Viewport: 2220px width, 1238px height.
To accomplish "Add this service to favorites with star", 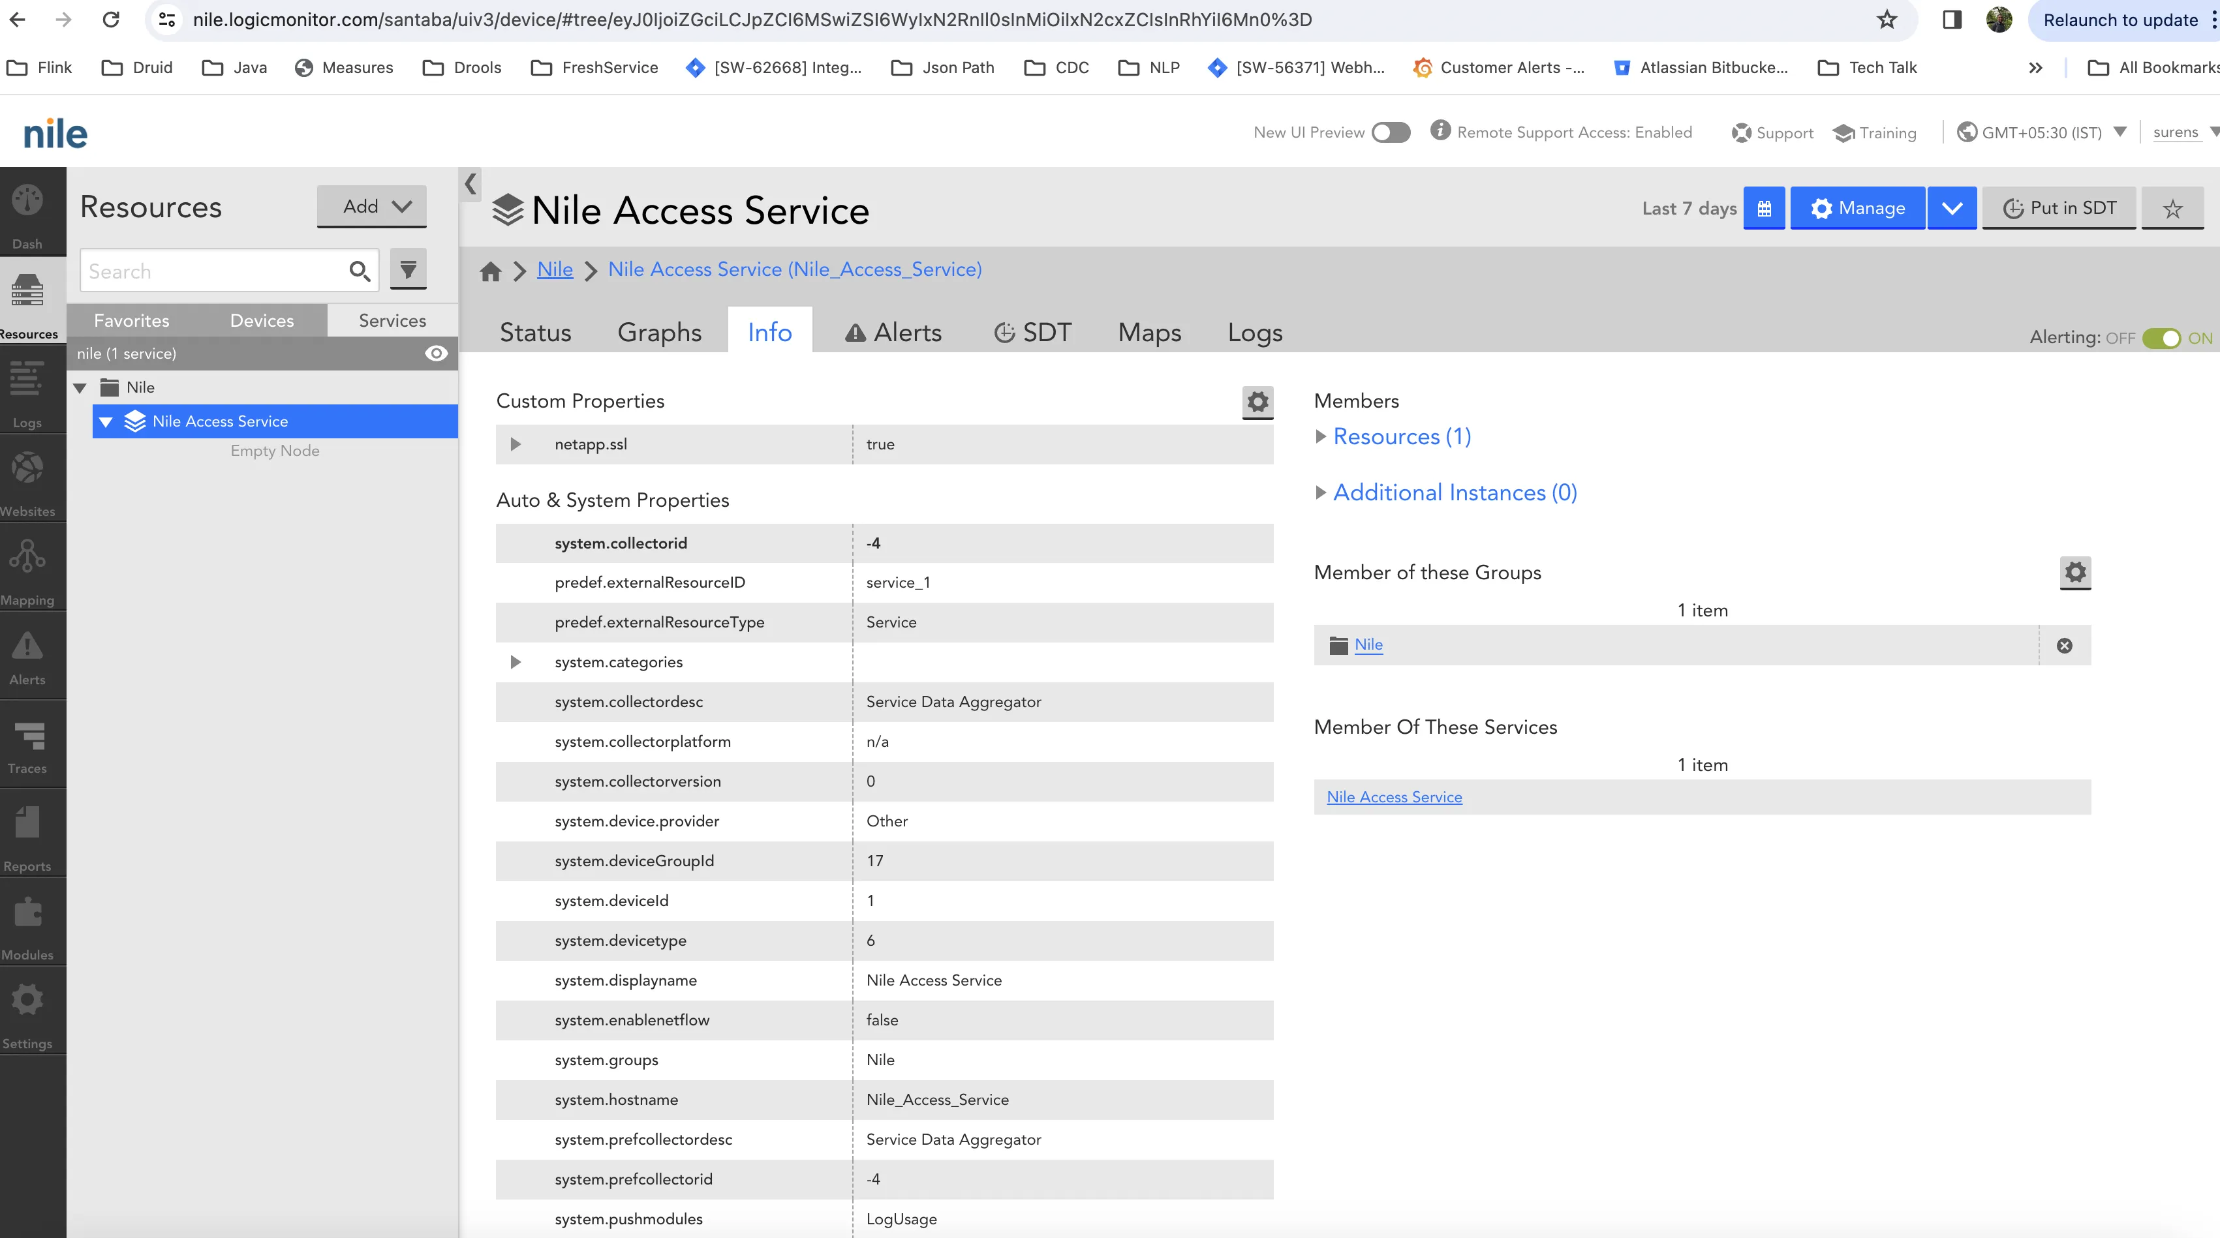I will coord(2172,209).
